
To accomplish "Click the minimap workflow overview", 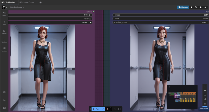I will (182, 97).
